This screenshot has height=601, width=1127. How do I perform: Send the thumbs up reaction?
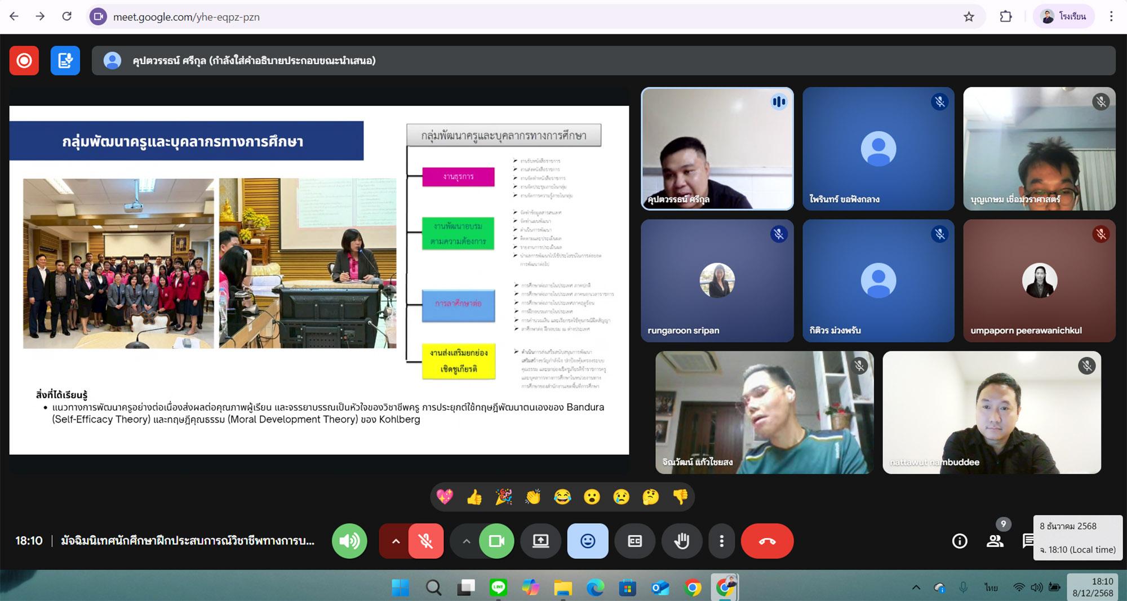pos(474,497)
